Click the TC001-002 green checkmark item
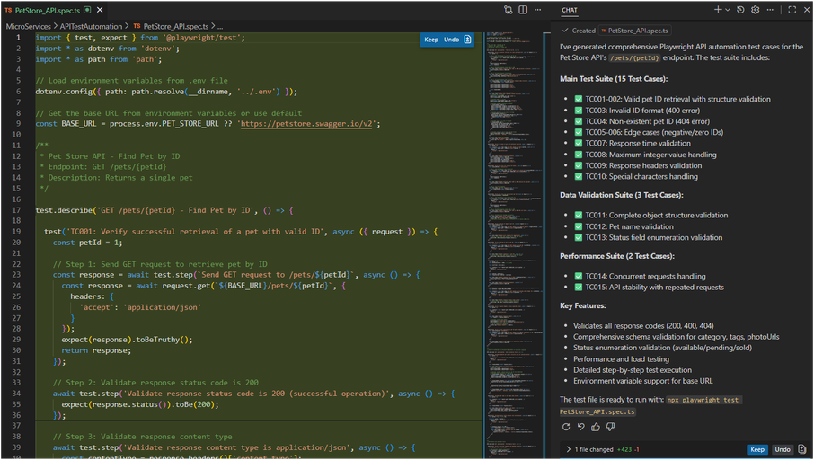The height and width of the screenshot is (460, 814). click(x=579, y=99)
